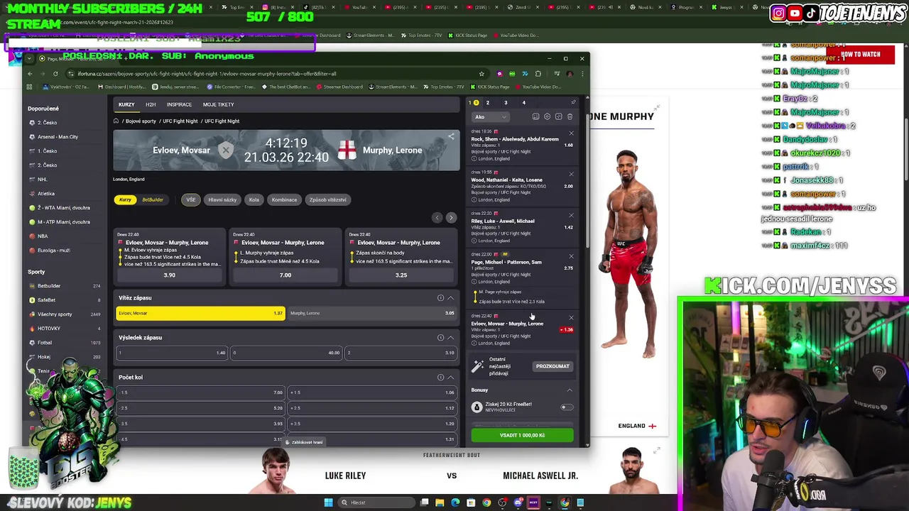
Task: Filter markets by Kola
Action: (254, 199)
